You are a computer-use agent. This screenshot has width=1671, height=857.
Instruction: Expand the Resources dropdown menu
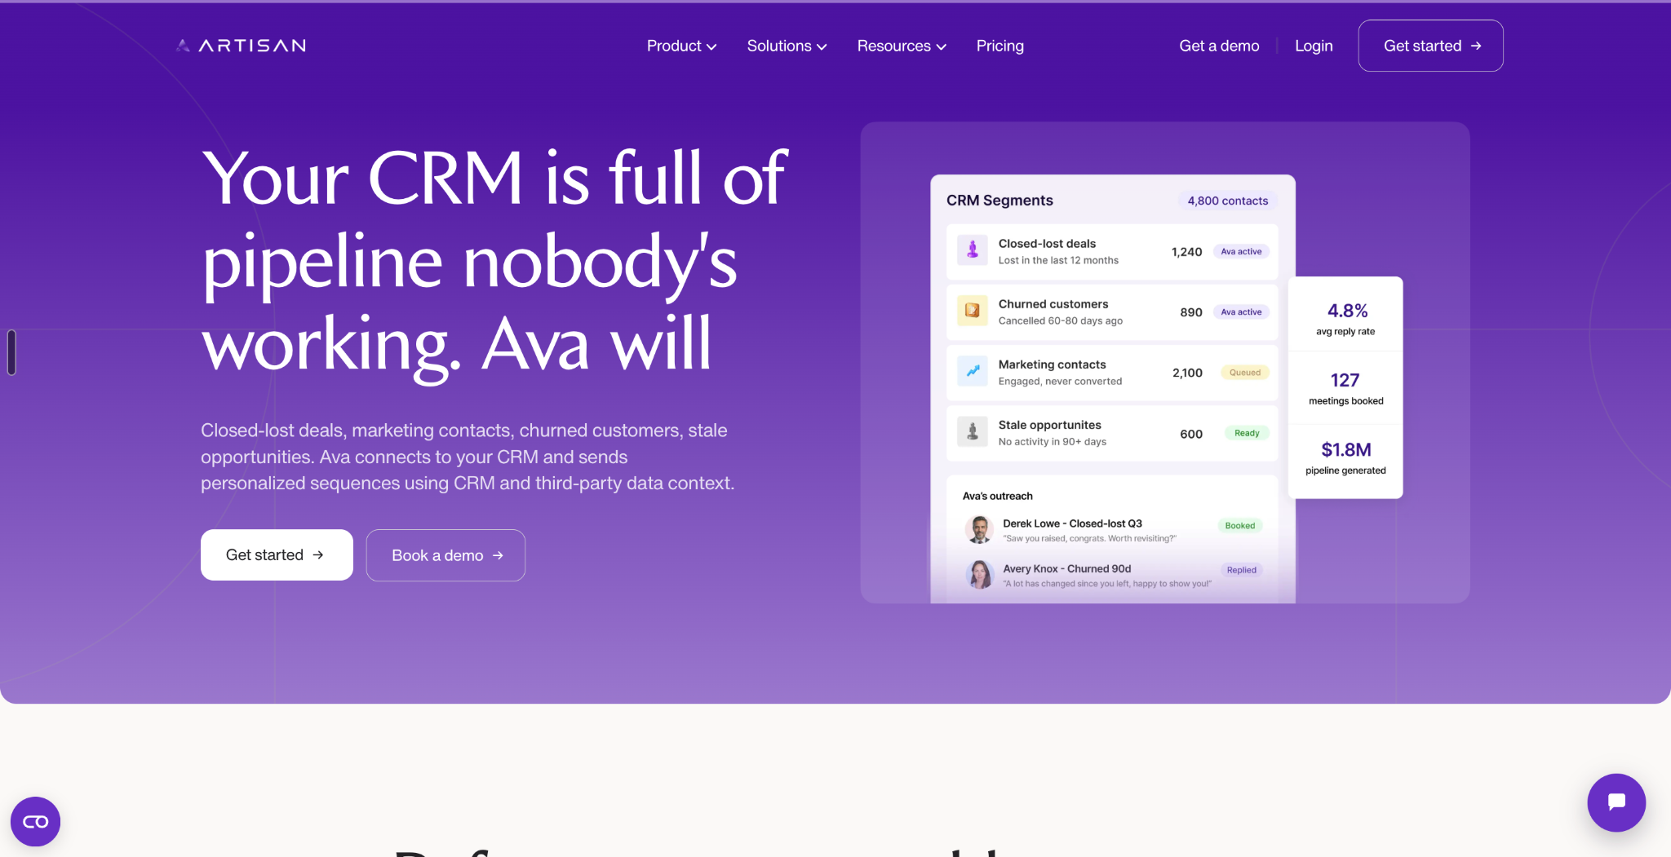point(902,46)
